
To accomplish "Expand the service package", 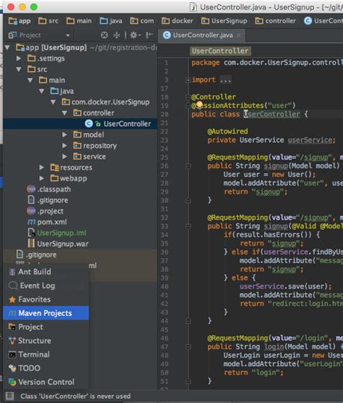I will (64, 157).
